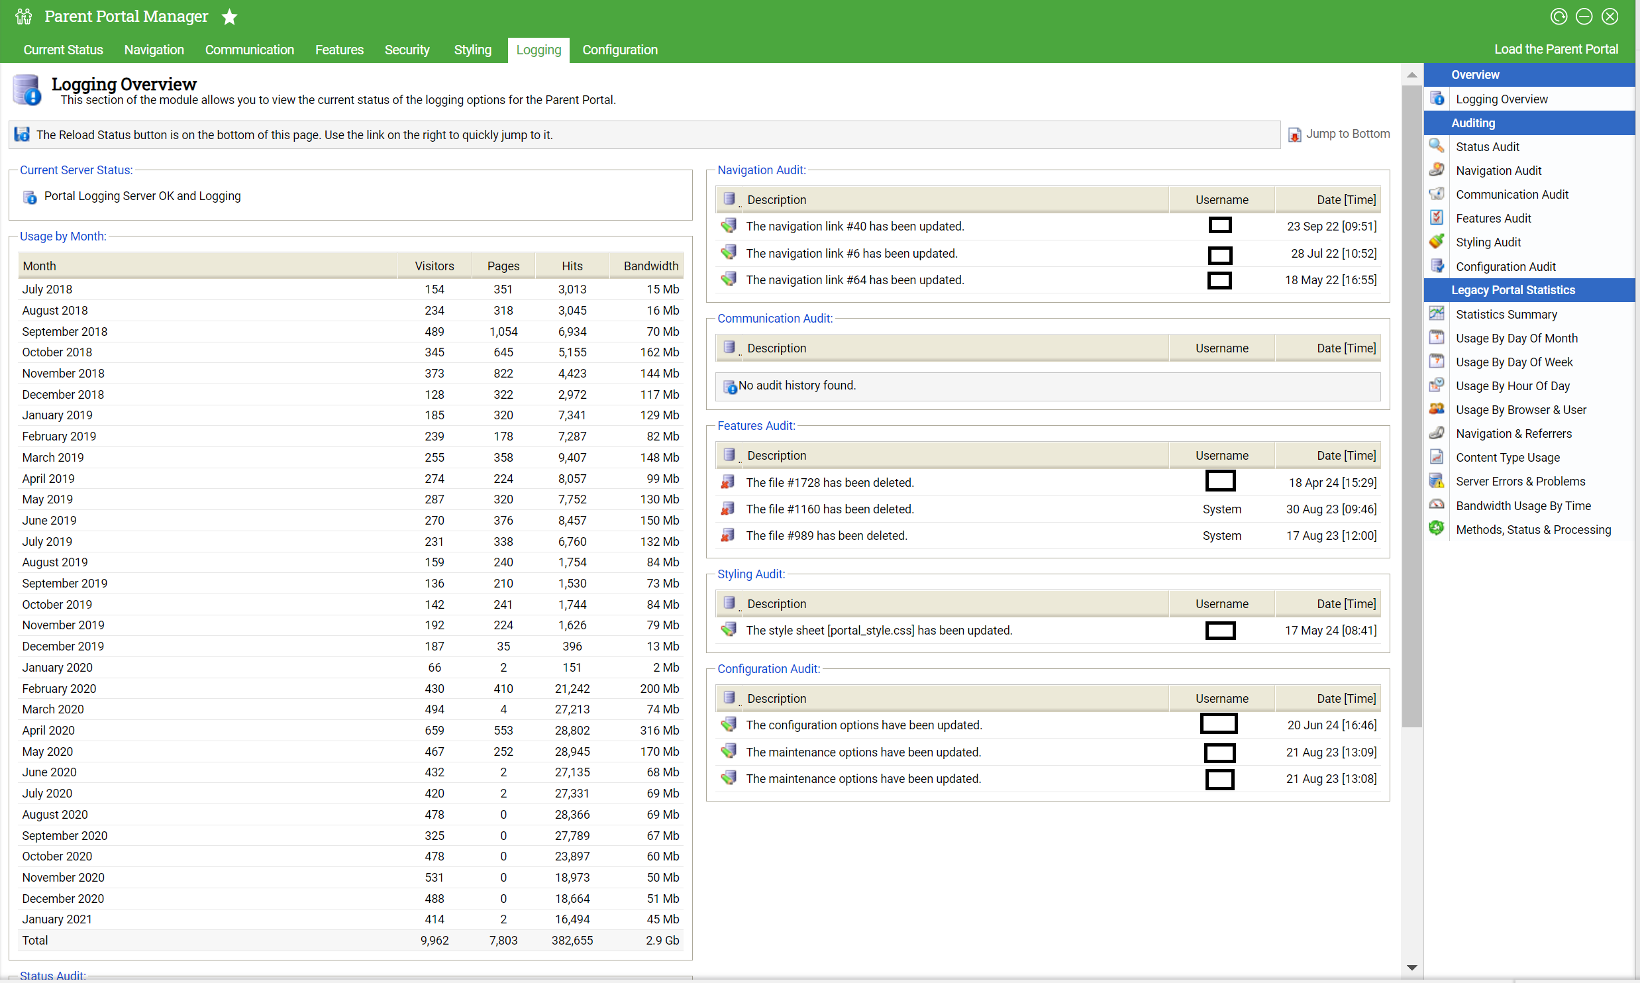
Task: Open the Current Status tab
Action: pos(63,50)
